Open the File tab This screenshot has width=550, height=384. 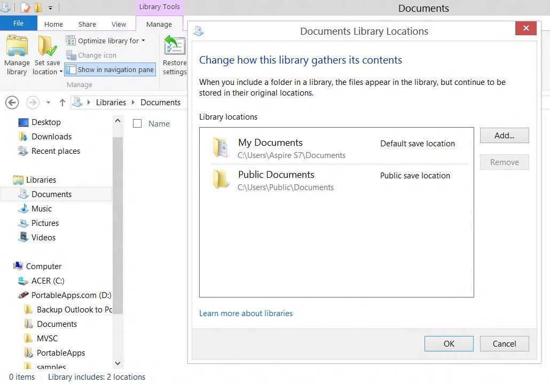18,23
